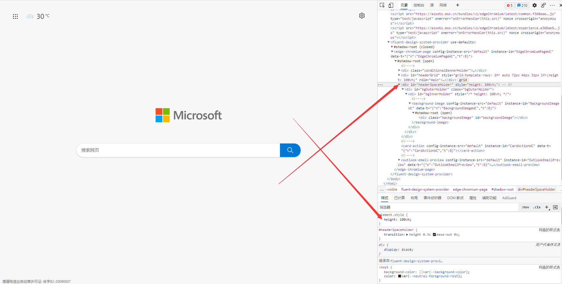Open the 网络 tab
The height and width of the screenshot is (284, 562).
click(443, 5)
